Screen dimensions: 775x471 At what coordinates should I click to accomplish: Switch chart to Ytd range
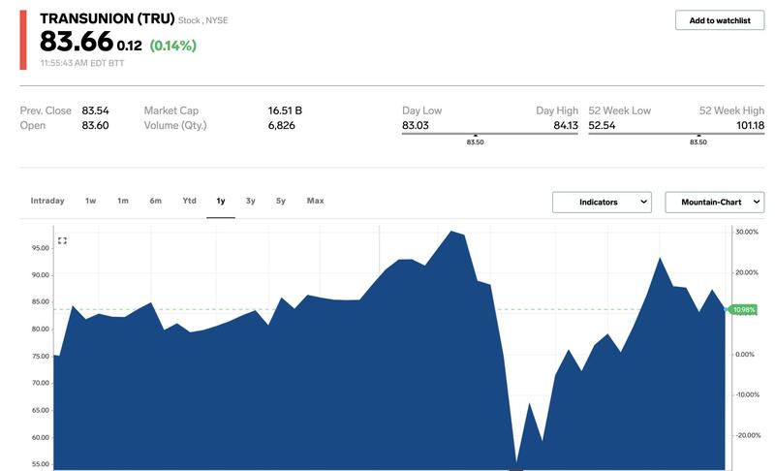(189, 201)
